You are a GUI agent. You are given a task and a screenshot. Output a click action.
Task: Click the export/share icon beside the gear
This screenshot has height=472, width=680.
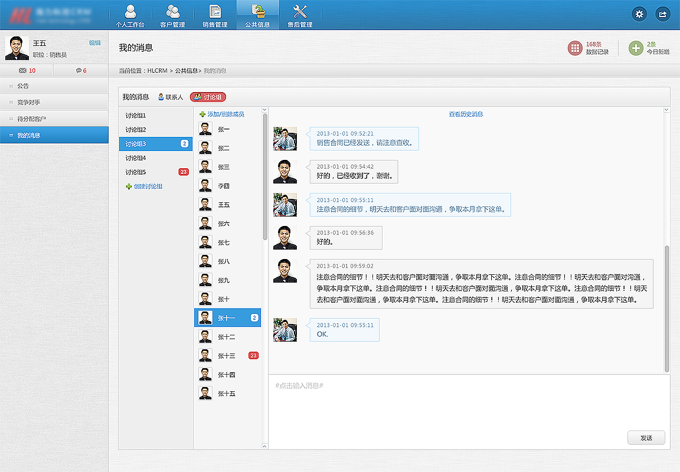point(662,14)
